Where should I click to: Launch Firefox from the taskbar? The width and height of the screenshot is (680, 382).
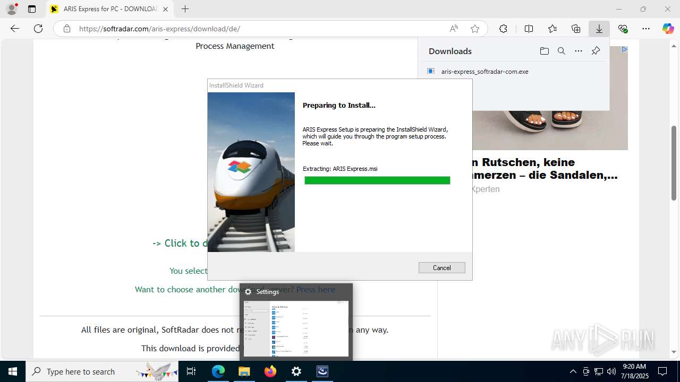pos(270,371)
